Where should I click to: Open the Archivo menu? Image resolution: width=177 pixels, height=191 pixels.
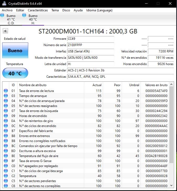[x=7, y=10]
